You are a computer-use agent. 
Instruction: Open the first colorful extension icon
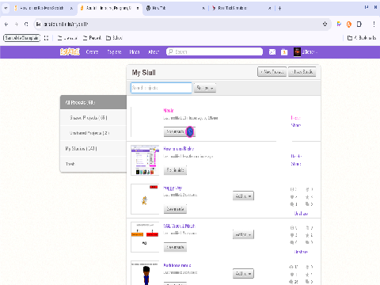click(339, 25)
